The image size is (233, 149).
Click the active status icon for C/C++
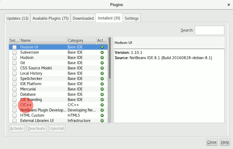point(102,105)
